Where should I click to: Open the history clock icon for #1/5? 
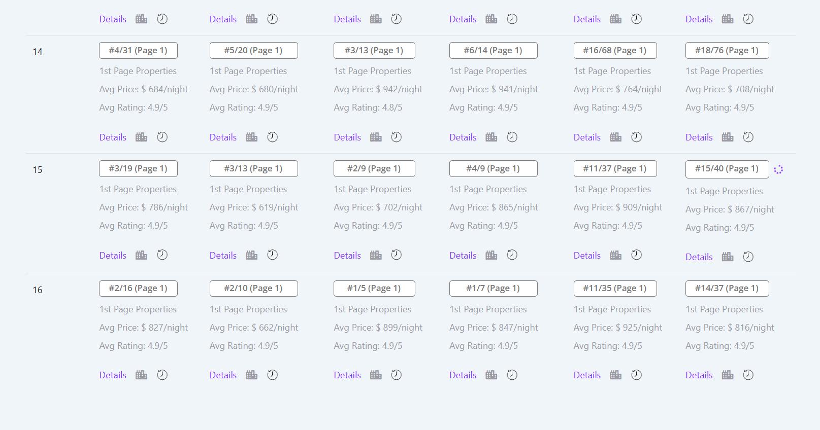pyautogui.click(x=397, y=375)
